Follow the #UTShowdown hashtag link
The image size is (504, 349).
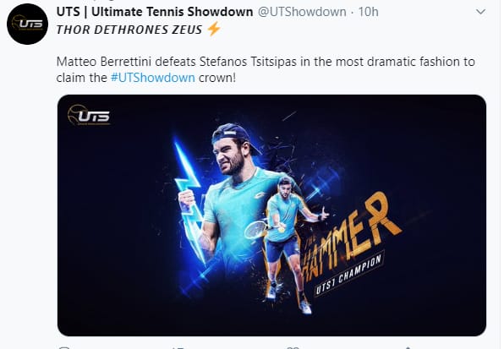(x=153, y=78)
